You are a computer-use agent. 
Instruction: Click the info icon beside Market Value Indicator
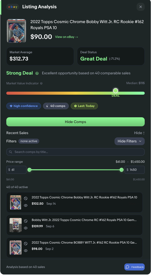pos(41,83)
